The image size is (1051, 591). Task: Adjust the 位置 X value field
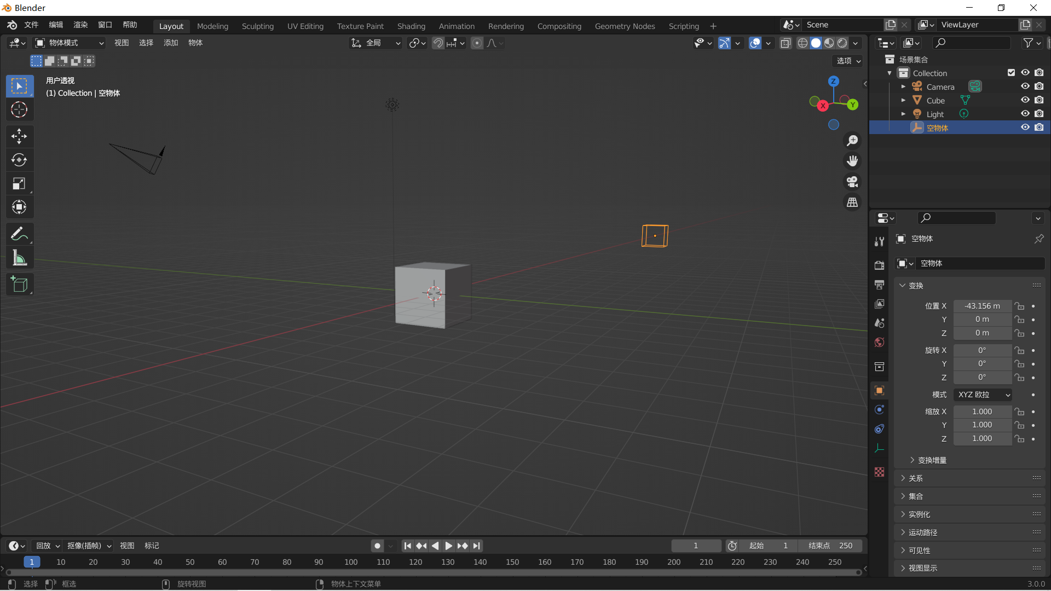click(x=983, y=306)
